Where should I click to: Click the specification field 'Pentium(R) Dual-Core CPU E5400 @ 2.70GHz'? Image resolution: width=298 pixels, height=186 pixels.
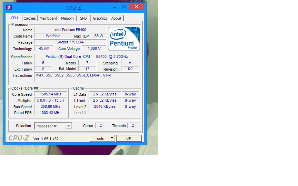(87, 56)
